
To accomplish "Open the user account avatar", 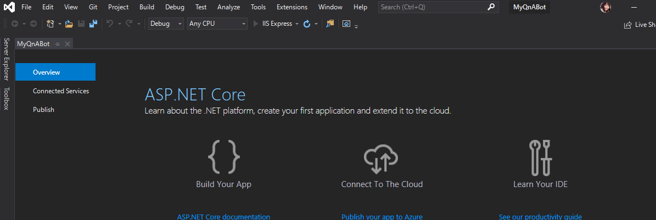I will [x=605, y=7].
